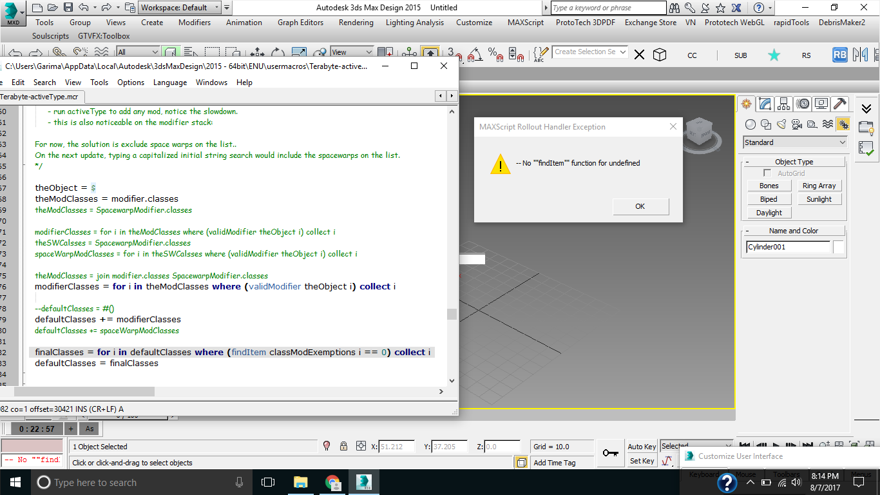Click the black X toolbar icon
This screenshot has height=495, width=880.
tap(639, 55)
